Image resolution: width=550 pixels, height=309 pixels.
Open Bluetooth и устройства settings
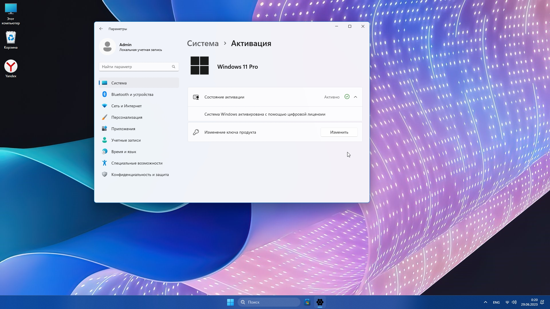132,94
